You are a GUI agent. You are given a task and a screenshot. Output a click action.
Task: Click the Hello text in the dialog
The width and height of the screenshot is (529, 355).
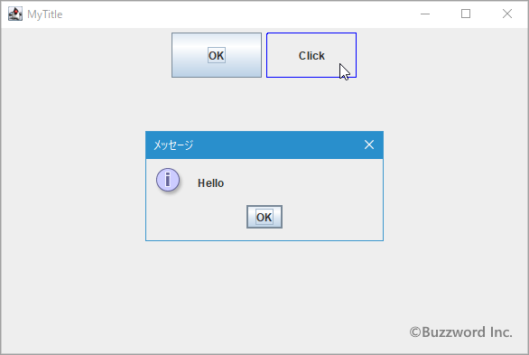coord(211,183)
